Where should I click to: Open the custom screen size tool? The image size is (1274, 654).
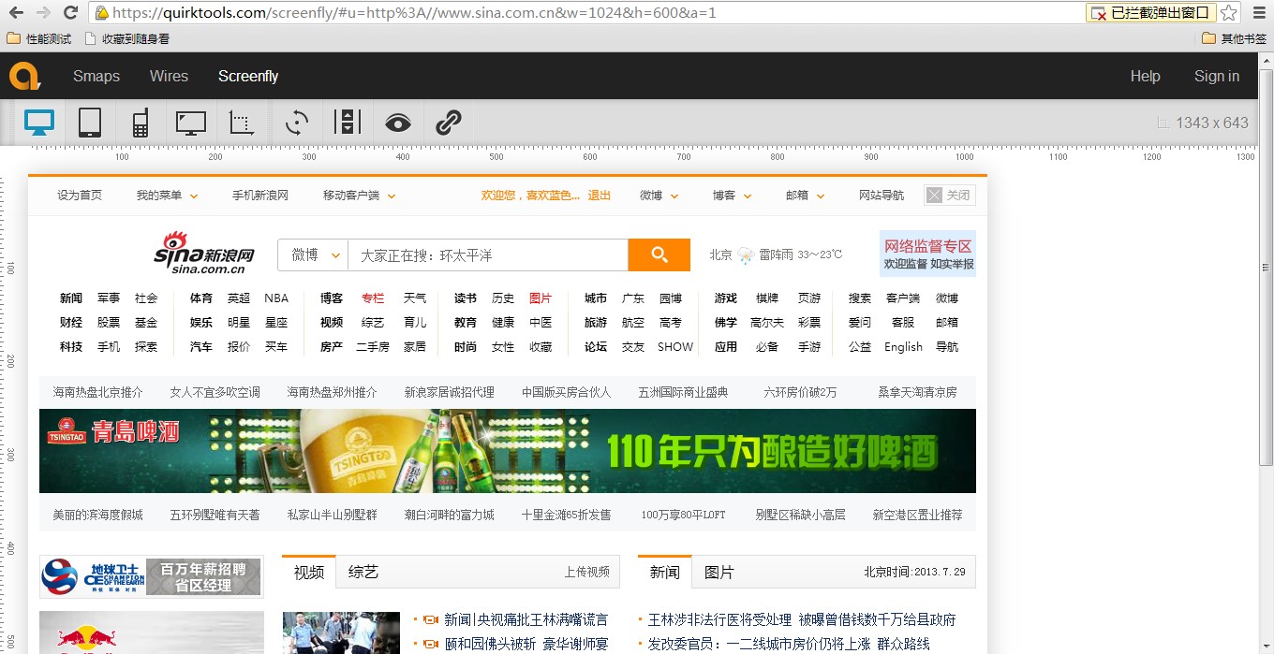click(242, 123)
